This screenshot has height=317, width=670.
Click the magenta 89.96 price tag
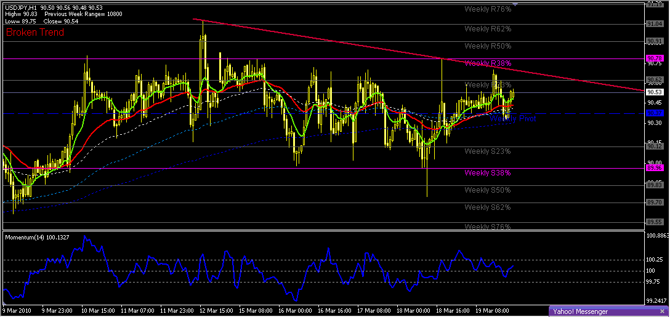tap(655, 167)
